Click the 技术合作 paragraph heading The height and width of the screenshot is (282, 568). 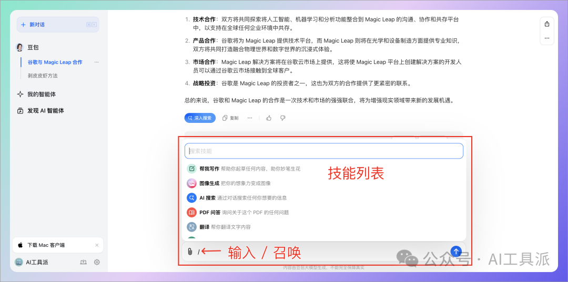(204, 20)
